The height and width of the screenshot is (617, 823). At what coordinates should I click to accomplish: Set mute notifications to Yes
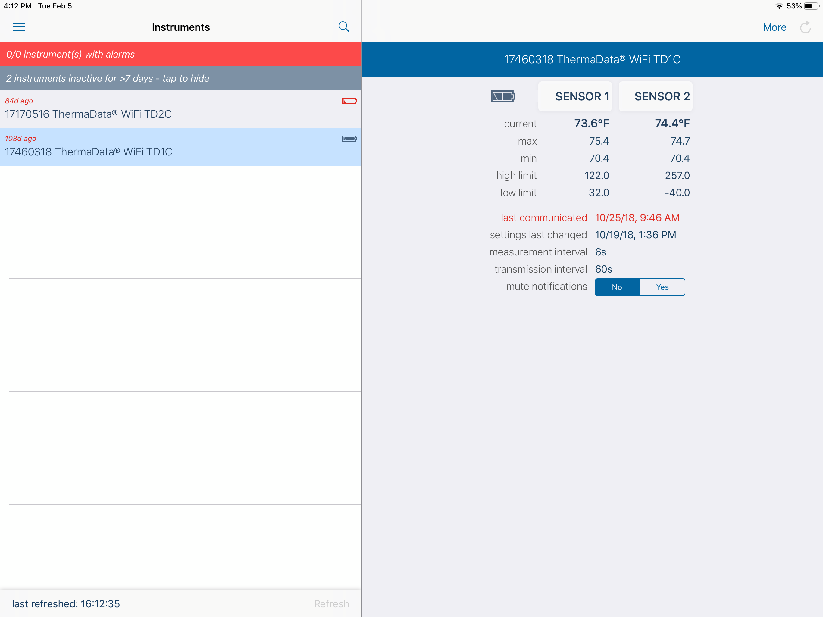(662, 287)
